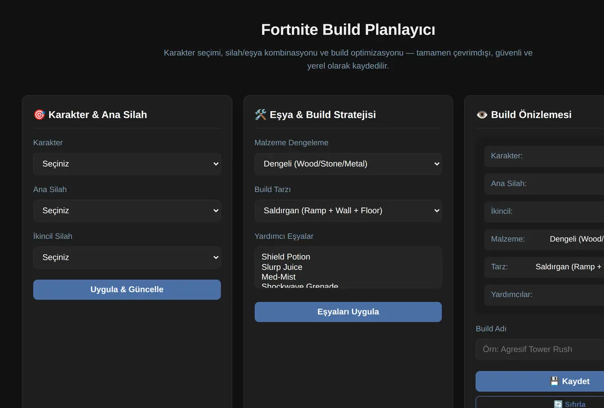The image size is (604, 408).
Task: Click the refresh icon on Sıfırla
Action: click(558, 404)
